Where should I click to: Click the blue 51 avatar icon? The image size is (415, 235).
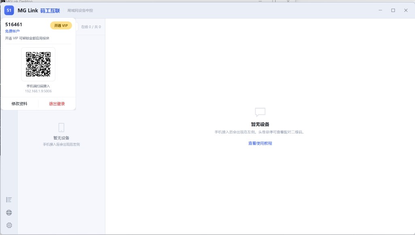(x=9, y=10)
